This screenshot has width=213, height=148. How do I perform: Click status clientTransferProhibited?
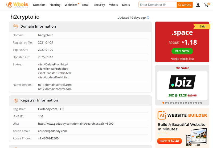[54, 73]
